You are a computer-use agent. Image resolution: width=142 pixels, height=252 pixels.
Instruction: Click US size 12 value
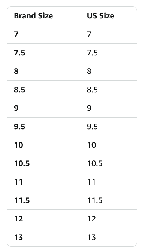tap(91, 219)
